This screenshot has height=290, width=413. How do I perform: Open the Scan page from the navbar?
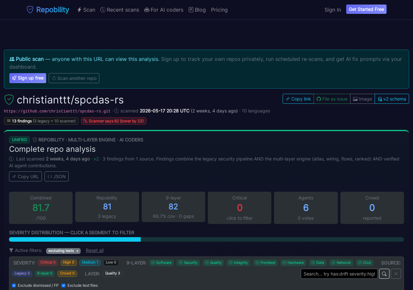pyautogui.click(x=86, y=10)
